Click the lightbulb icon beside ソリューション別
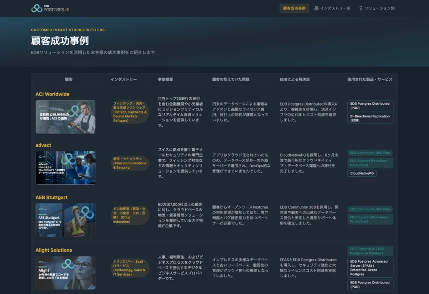This screenshot has height=294, width=429. pyautogui.click(x=361, y=8)
